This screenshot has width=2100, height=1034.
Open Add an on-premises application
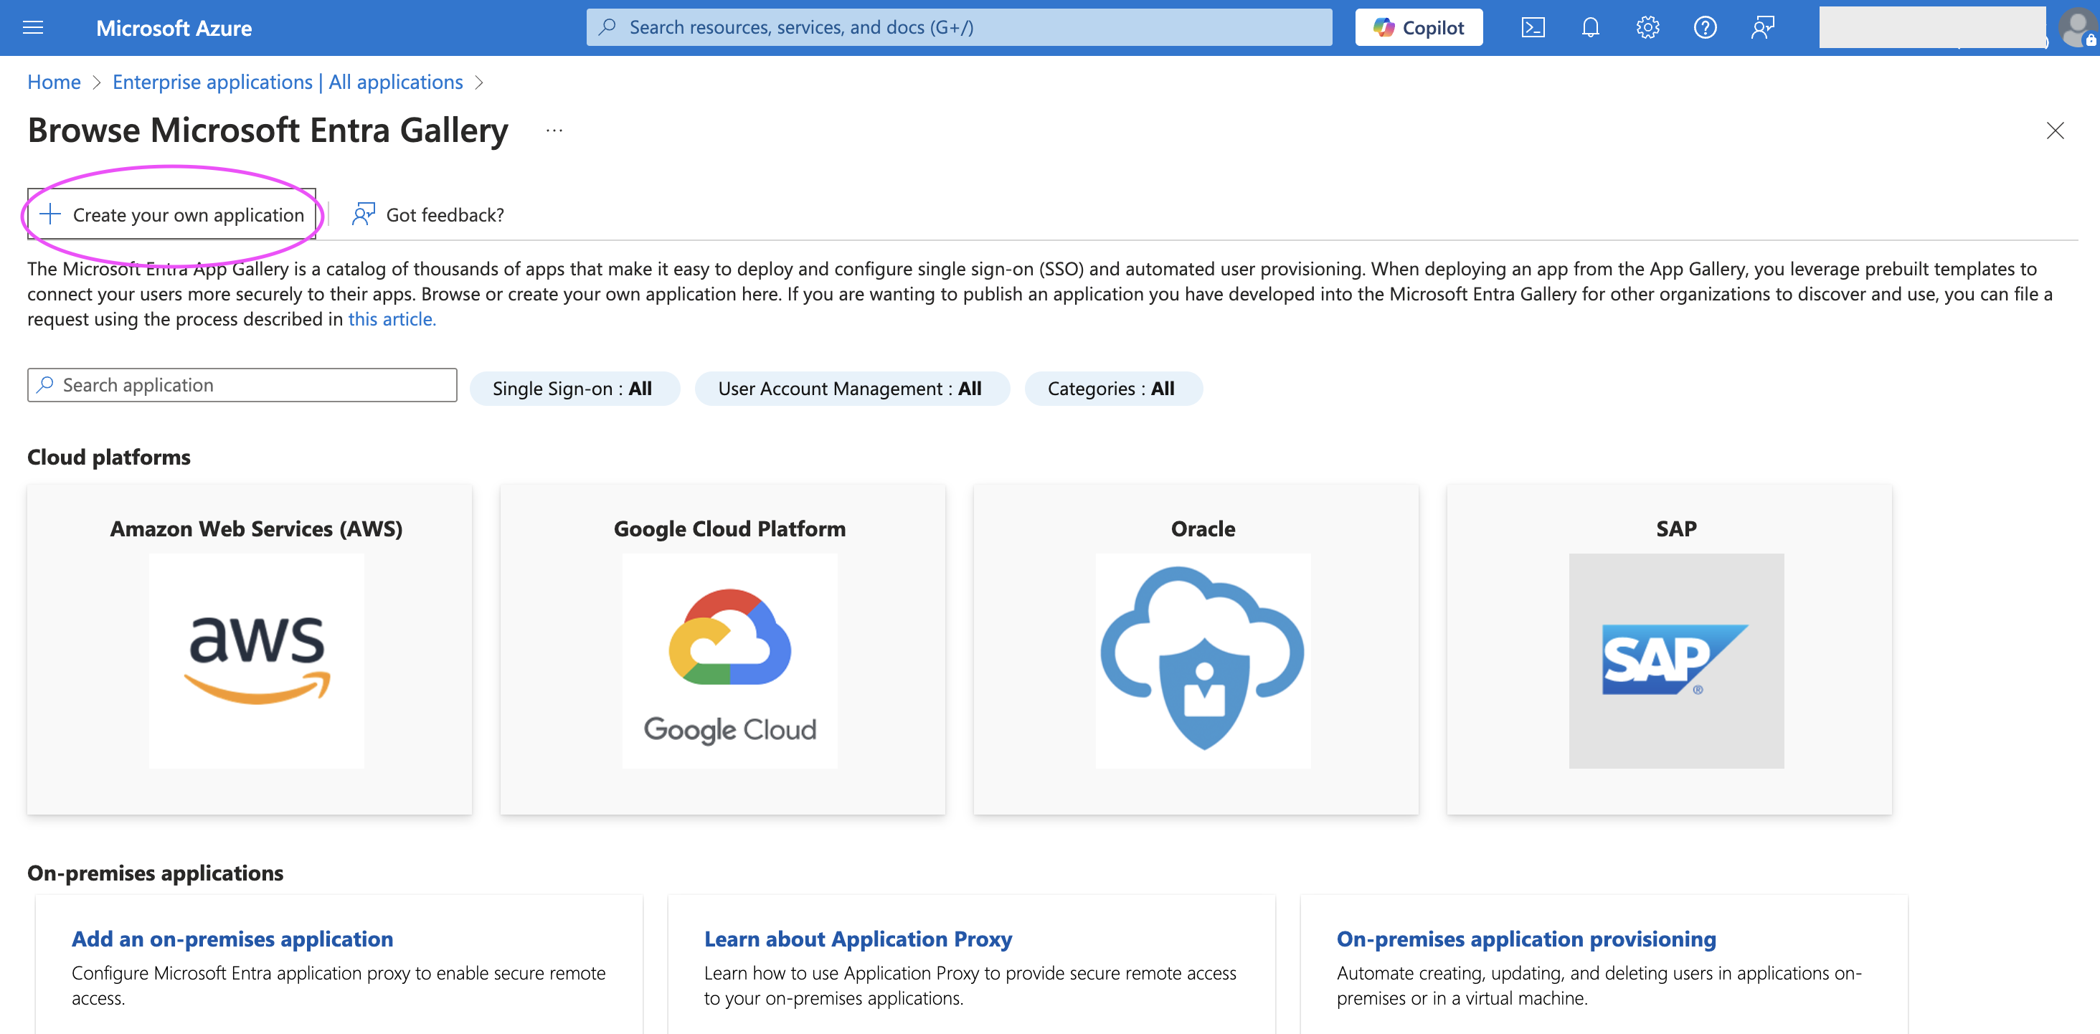tap(232, 939)
